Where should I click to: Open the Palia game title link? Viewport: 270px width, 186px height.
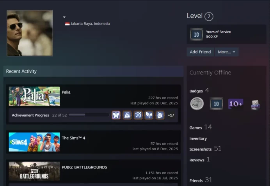click(66, 92)
